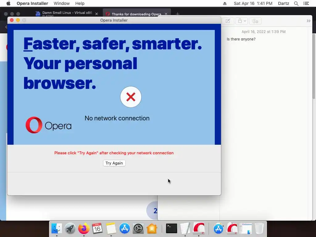Click the eject icon in menu bar
This screenshot has height=237, width=316.
click(x=225, y=3)
